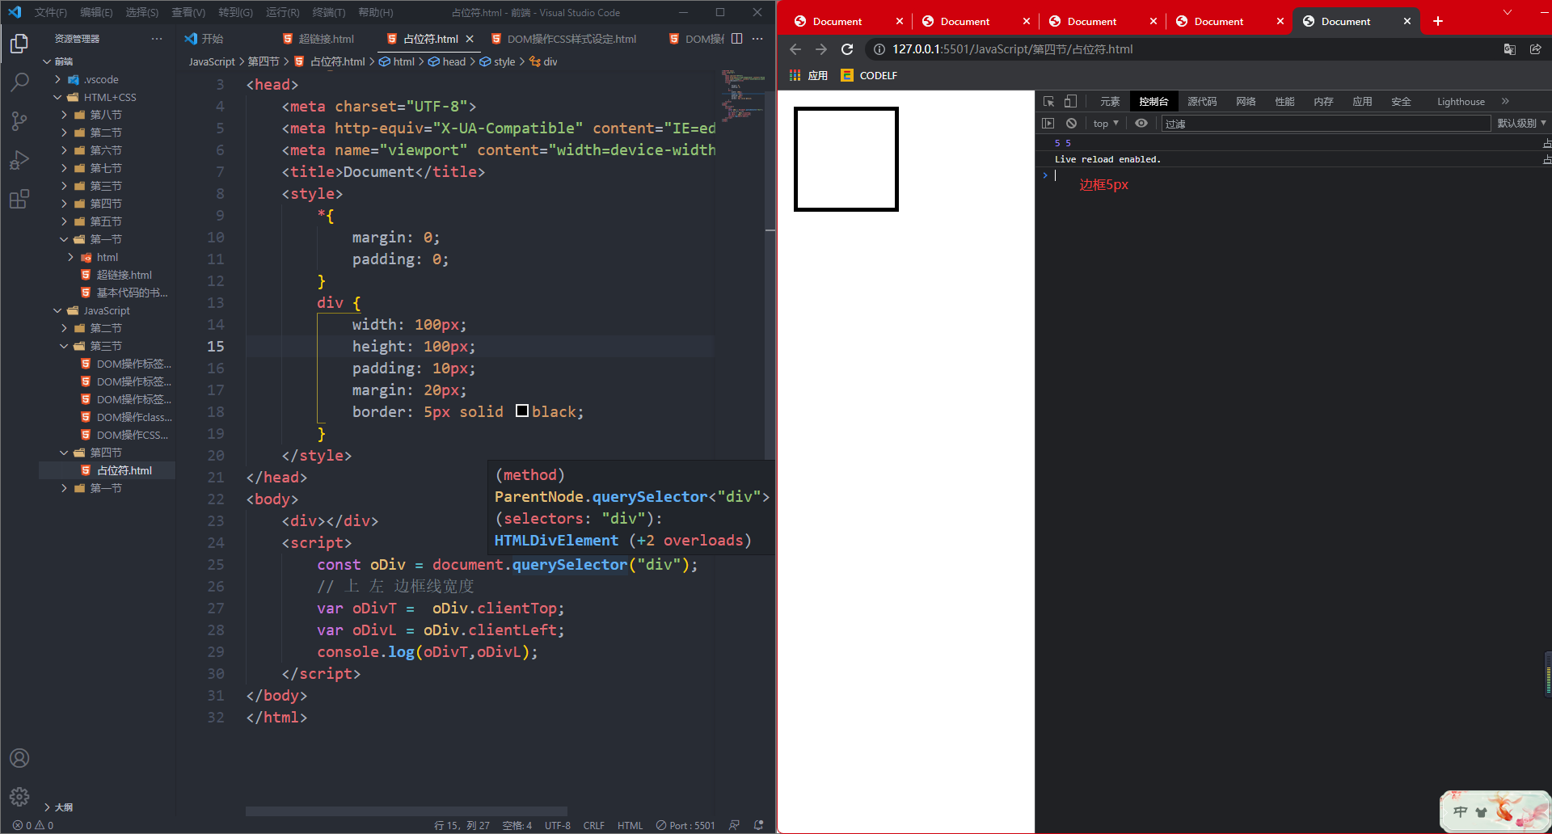Open the Run and Debug view
Viewport: 1552px width, 834px height.
tap(19, 159)
